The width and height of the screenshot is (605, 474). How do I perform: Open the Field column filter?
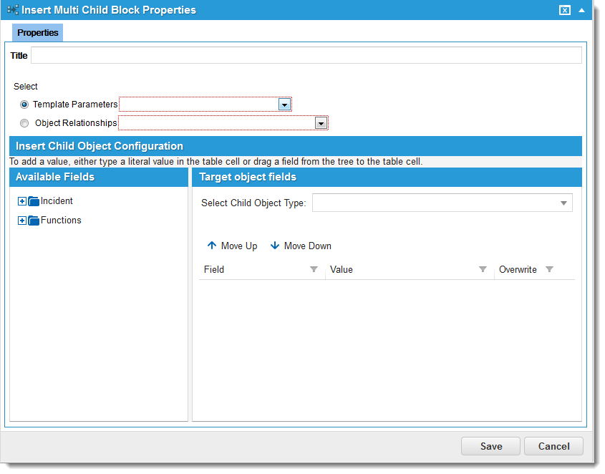[x=314, y=269]
